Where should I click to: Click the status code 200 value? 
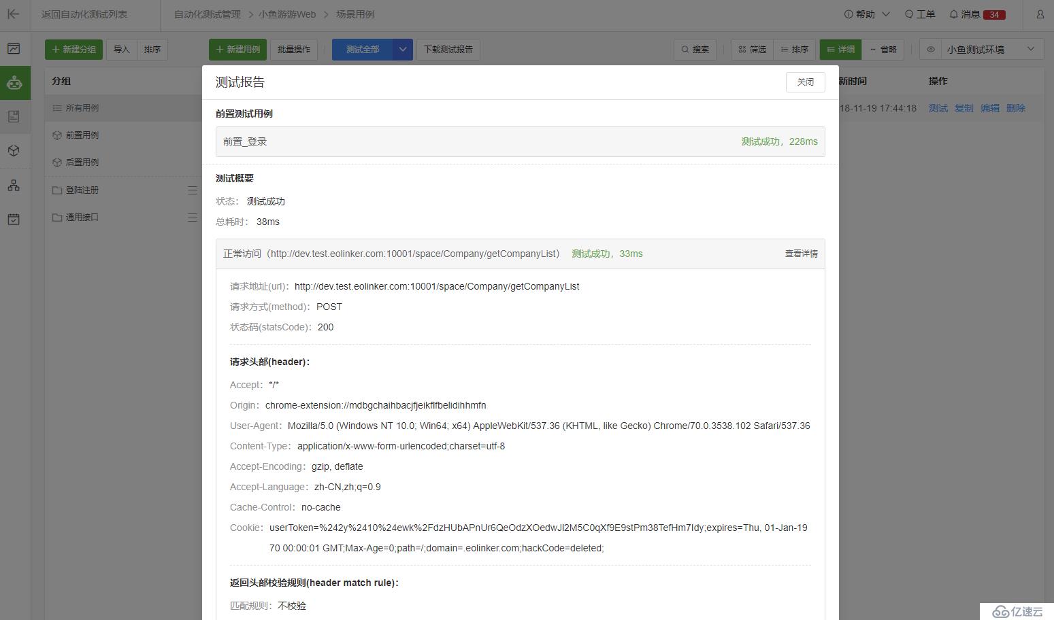point(326,327)
